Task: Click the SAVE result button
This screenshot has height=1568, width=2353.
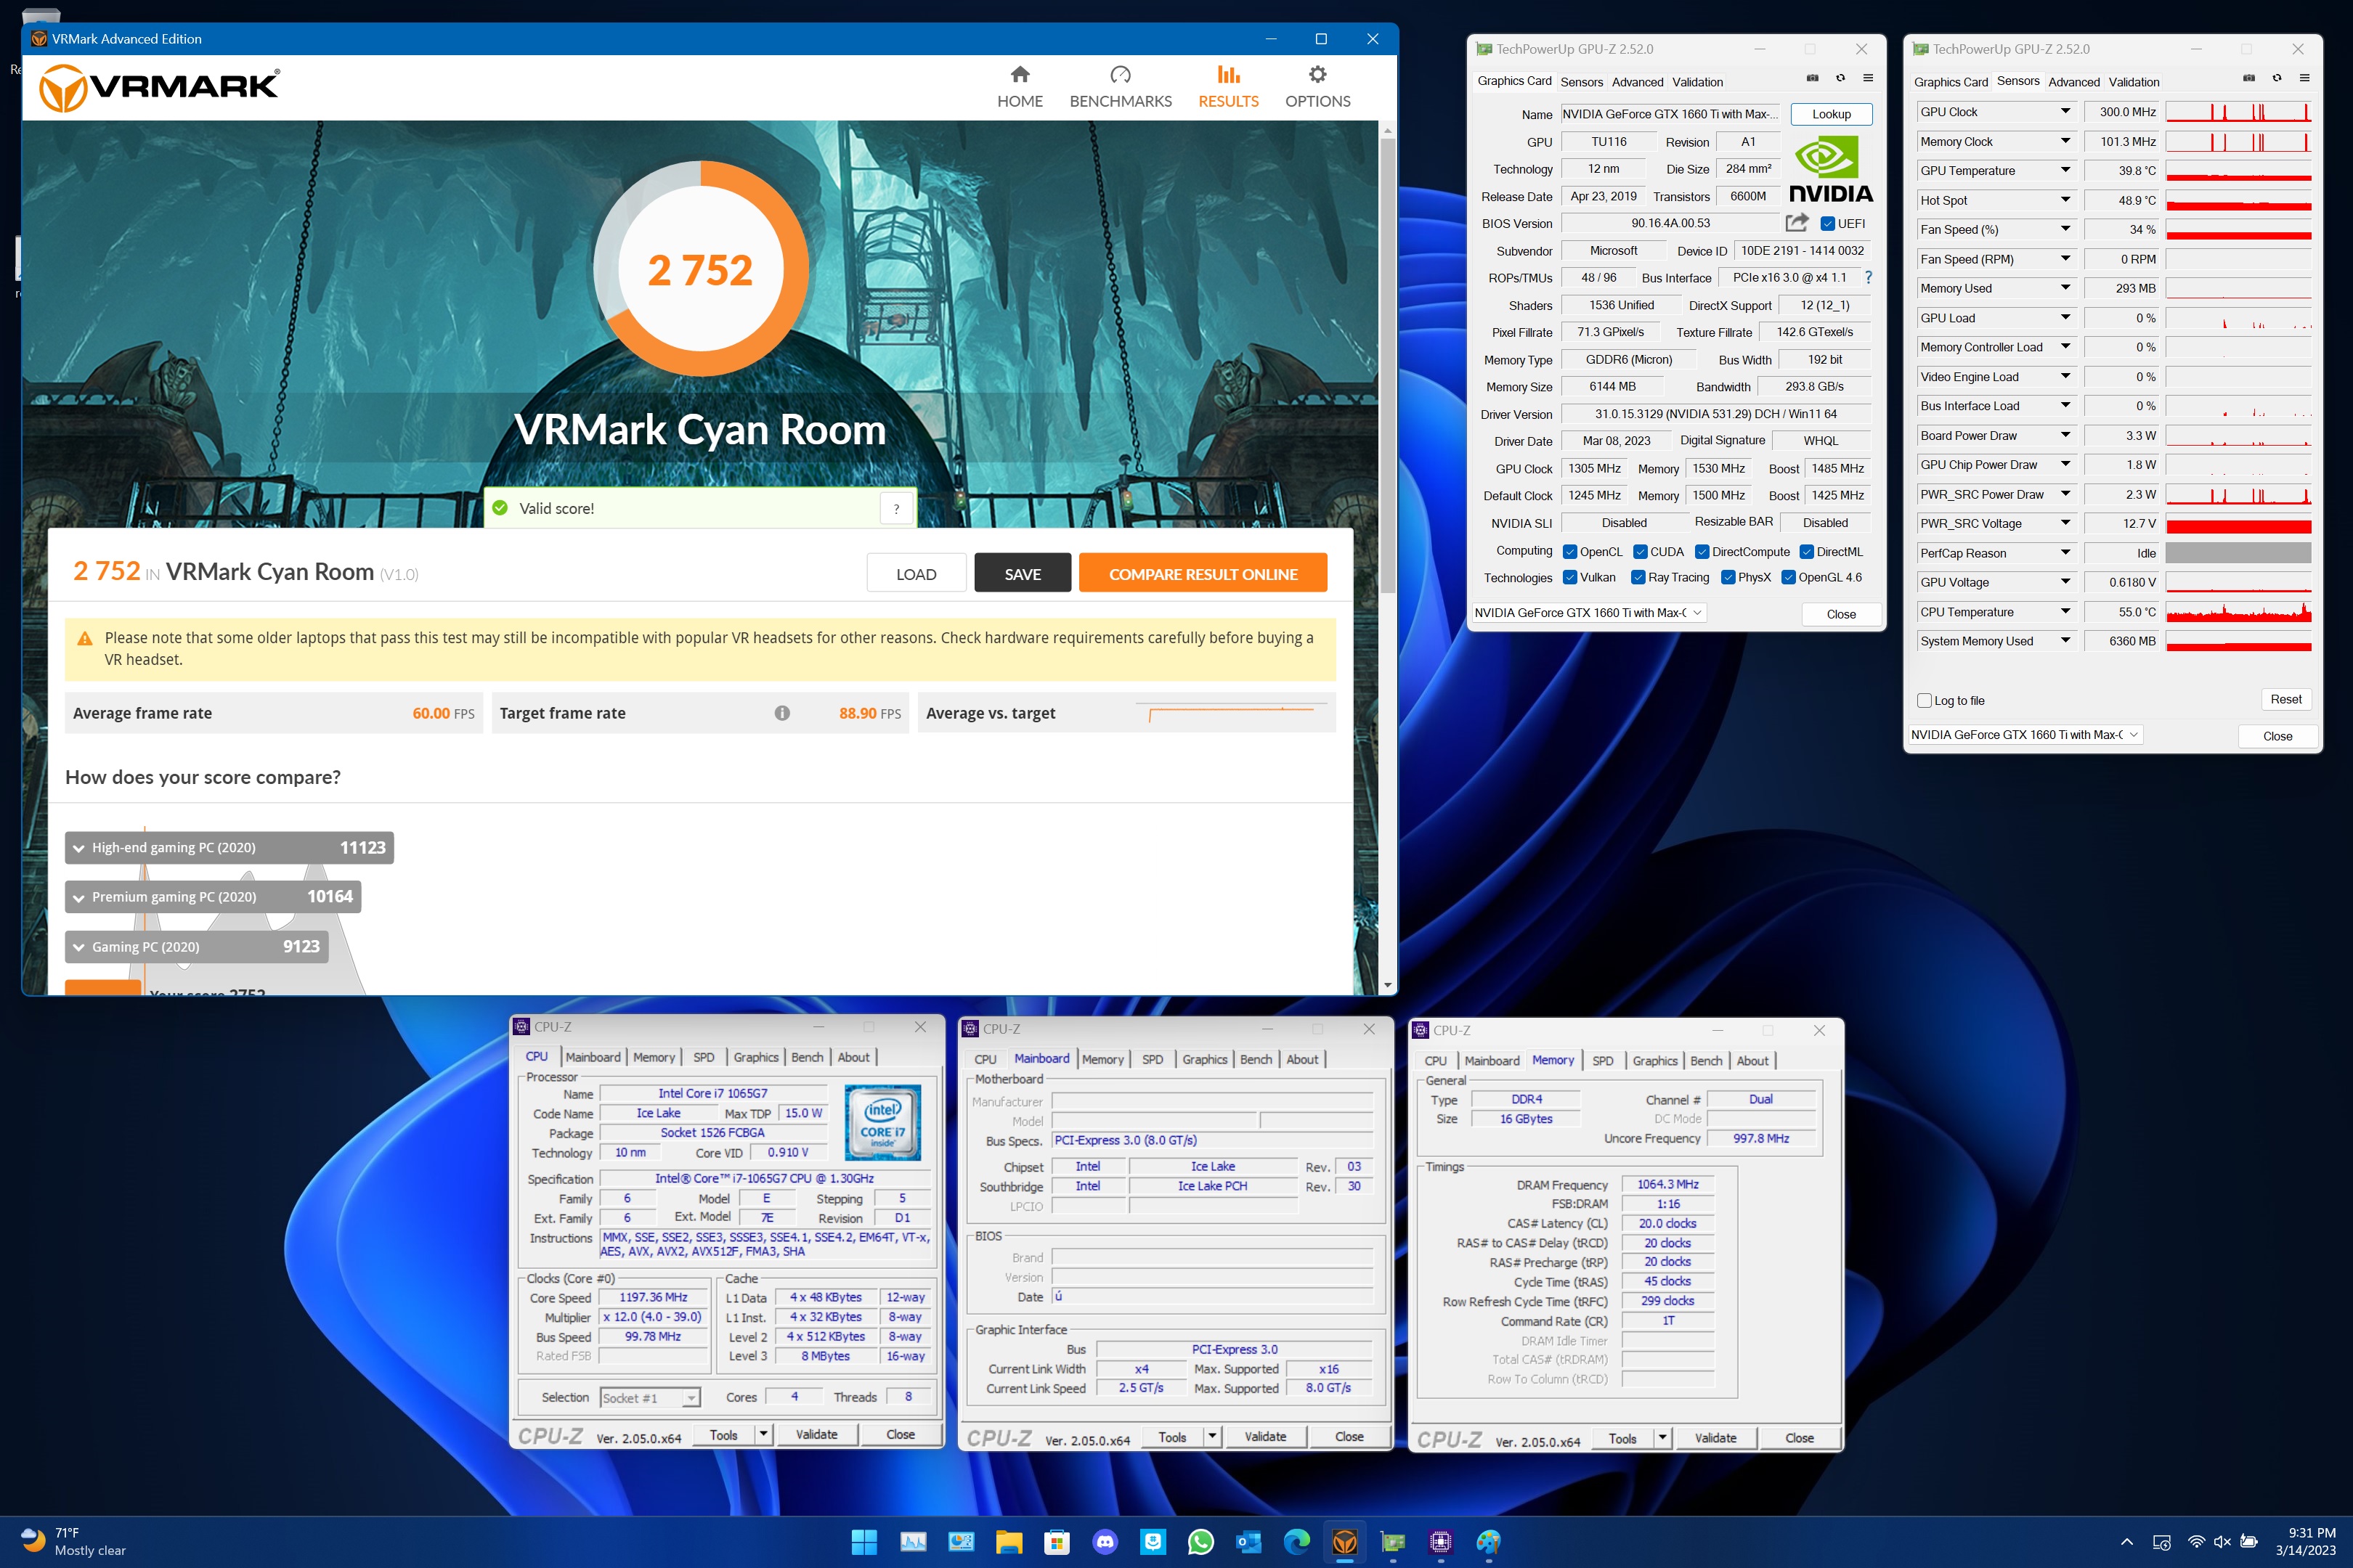Action: [1023, 574]
